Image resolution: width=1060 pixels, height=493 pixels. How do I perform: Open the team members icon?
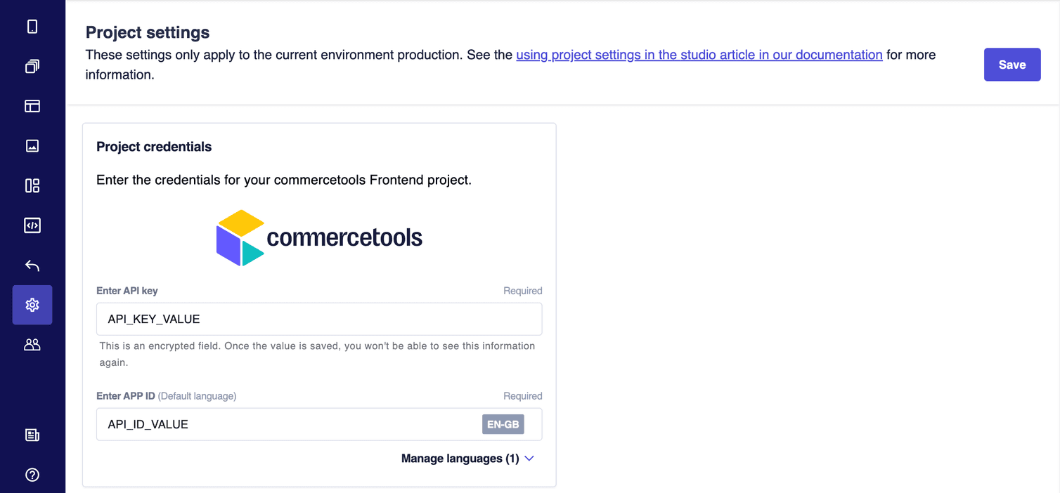click(32, 344)
